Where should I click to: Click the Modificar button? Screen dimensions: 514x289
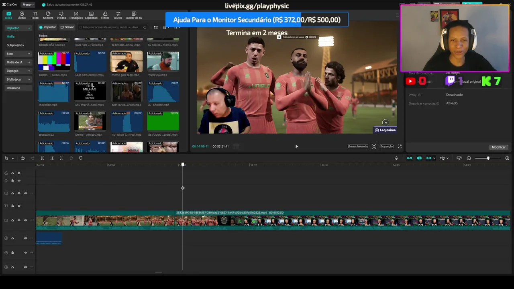point(499,147)
